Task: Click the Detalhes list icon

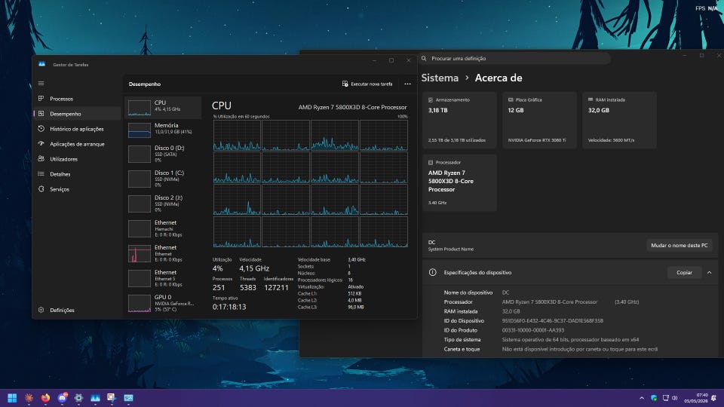Action: coord(41,174)
